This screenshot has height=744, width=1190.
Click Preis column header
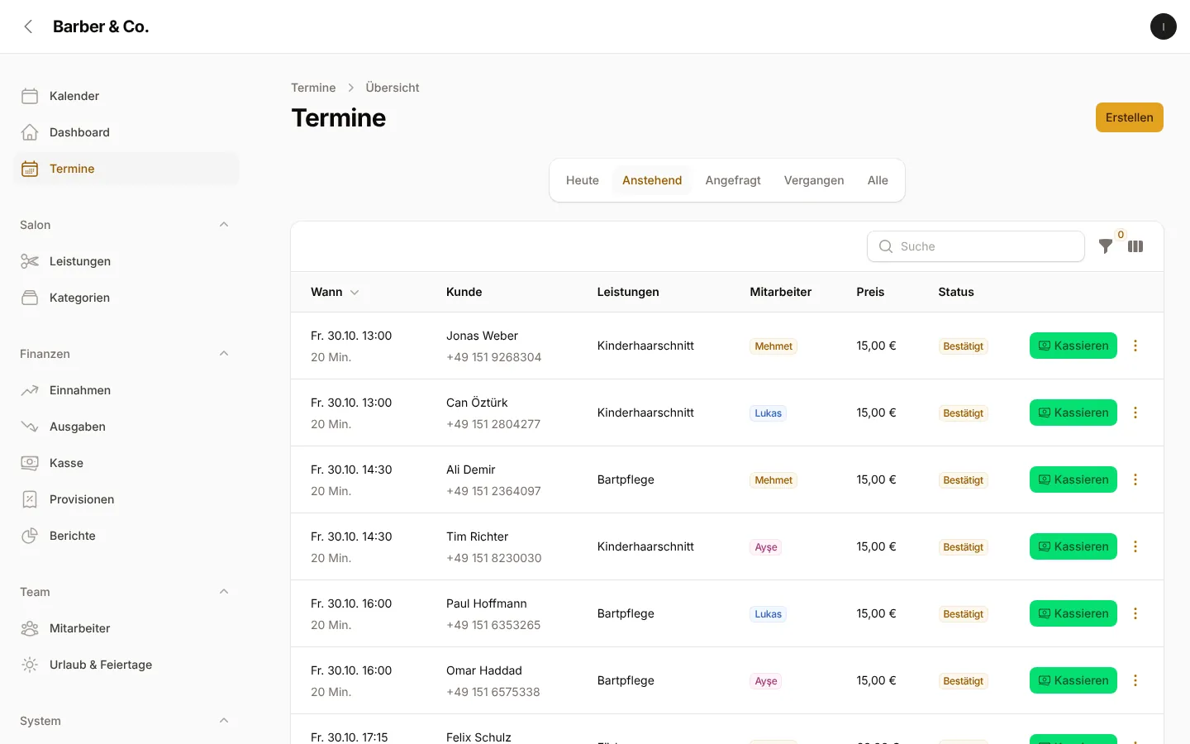click(870, 292)
